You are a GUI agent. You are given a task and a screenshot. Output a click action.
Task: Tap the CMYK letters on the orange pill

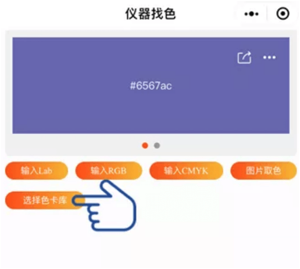195,171
